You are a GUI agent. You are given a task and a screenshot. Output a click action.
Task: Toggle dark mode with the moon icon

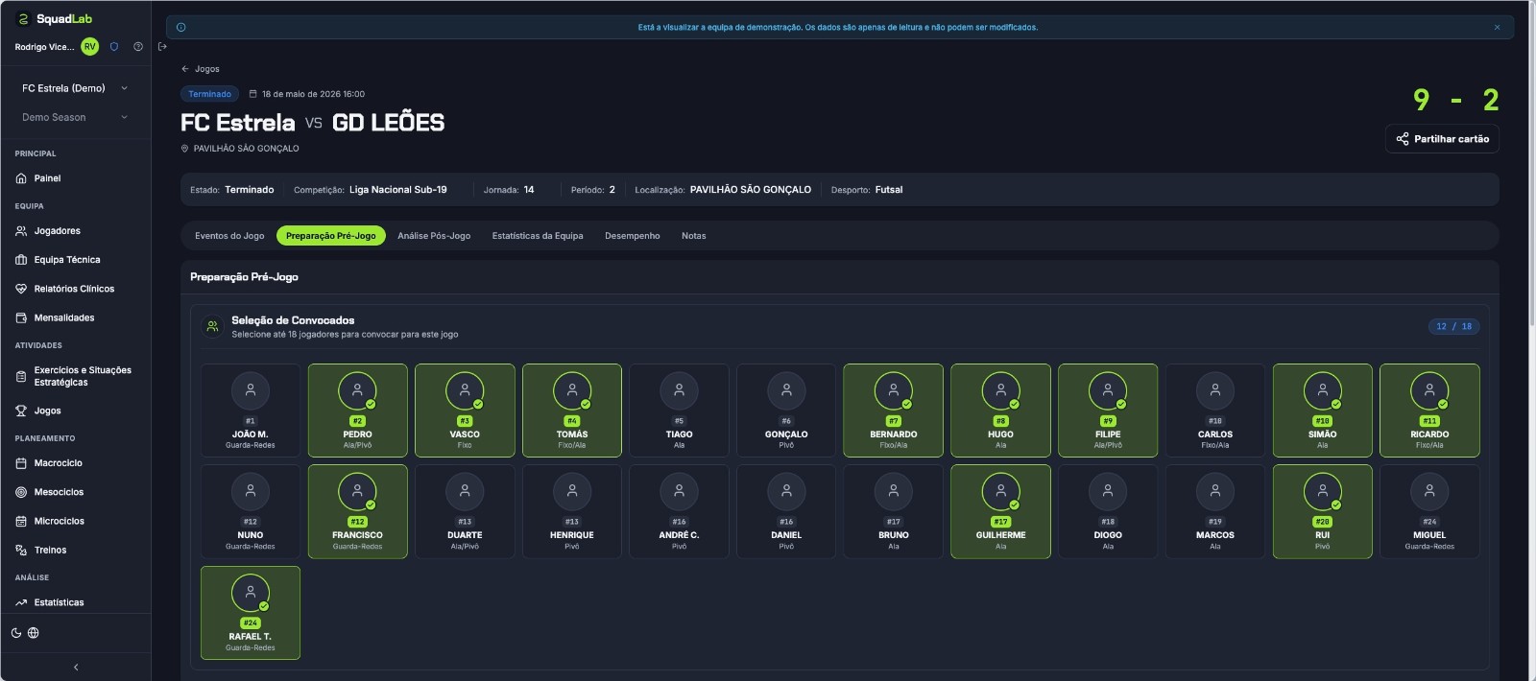coord(16,633)
